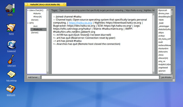Select user AD_Haiku_onP in the list

tap(164, 39)
